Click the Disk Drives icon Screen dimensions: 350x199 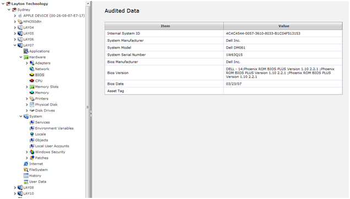pyautogui.click(x=32, y=110)
